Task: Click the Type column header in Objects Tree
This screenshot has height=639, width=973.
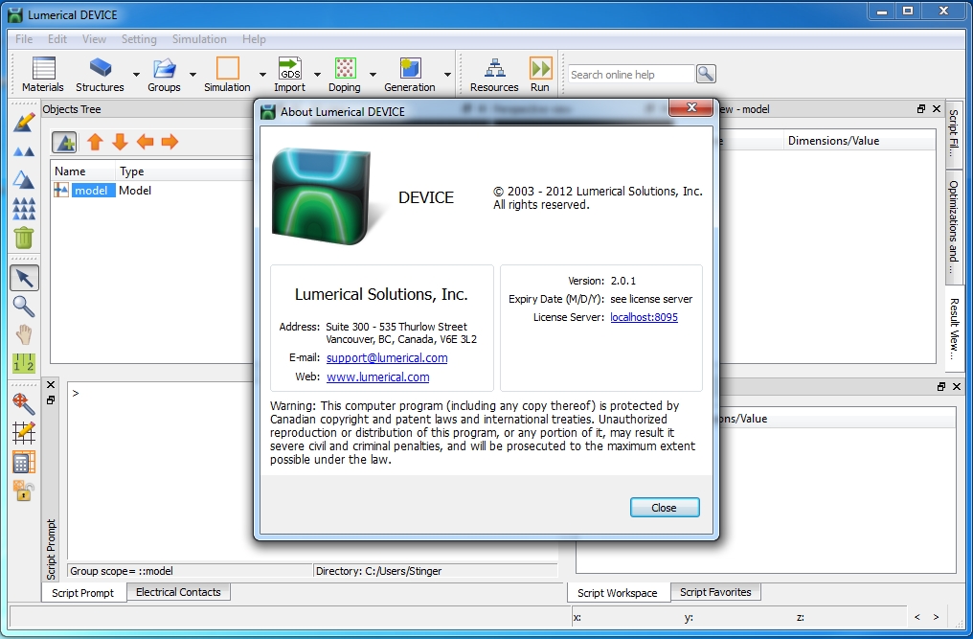Action: coord(185,171)
